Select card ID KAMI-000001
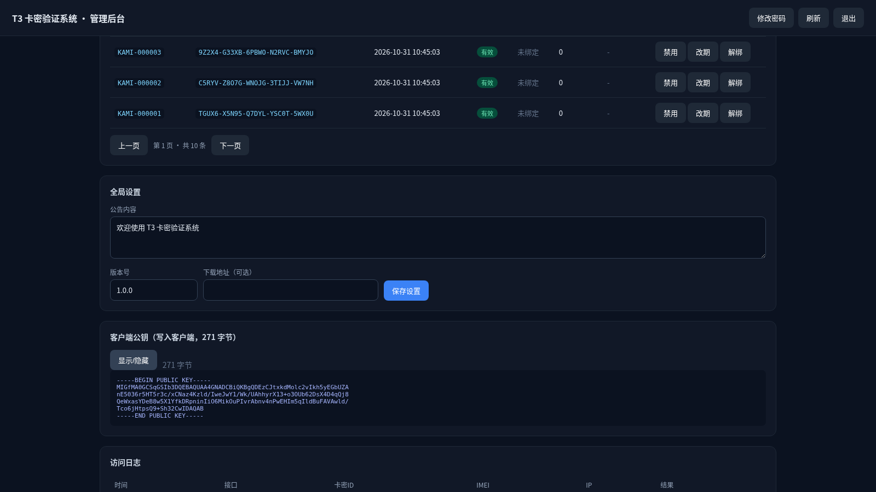 (139, 114)
